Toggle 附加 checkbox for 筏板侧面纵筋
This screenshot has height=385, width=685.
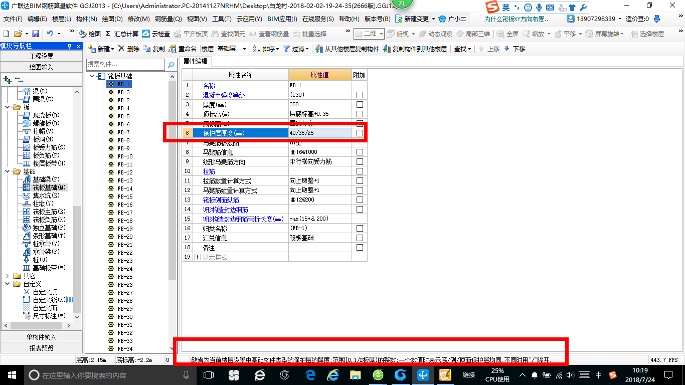click(360, 200)
